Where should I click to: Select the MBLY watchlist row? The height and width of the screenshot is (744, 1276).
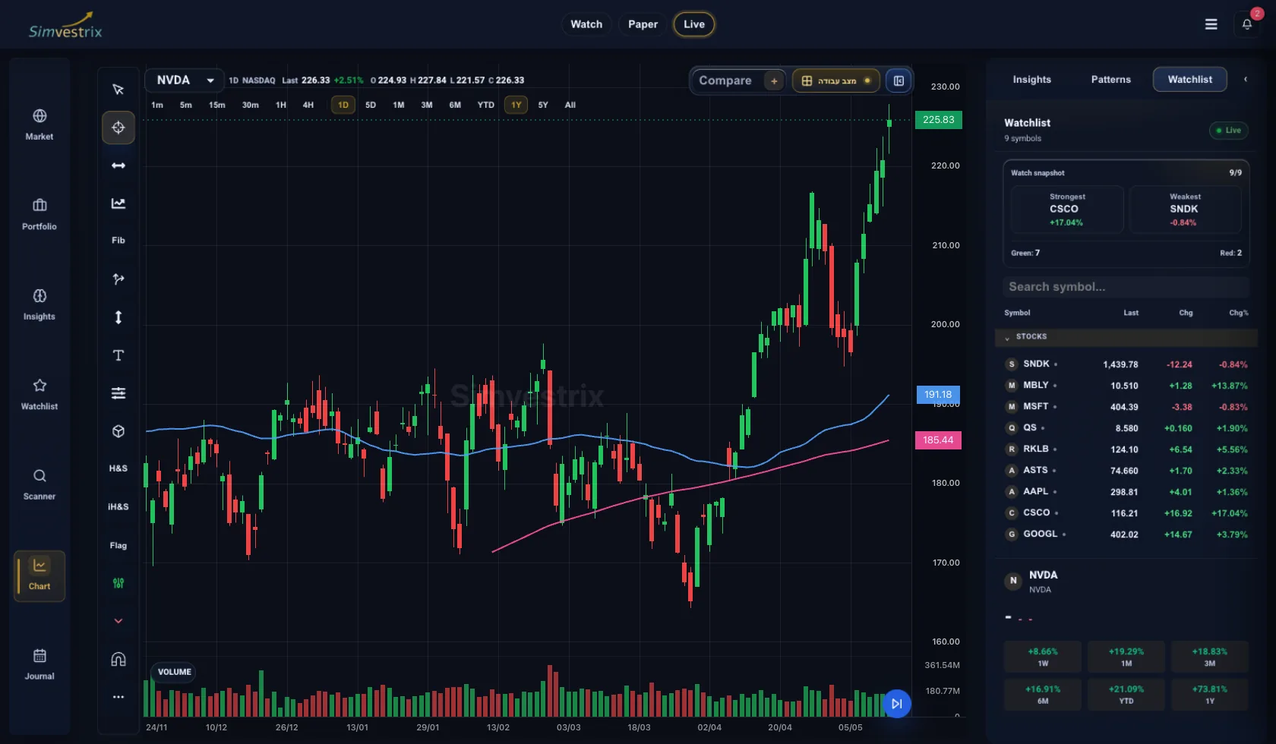tap(1126, 386)
